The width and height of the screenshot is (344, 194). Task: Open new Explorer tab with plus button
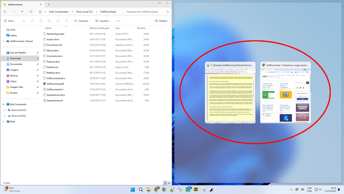pyautogui.click(x=49, y=4)
